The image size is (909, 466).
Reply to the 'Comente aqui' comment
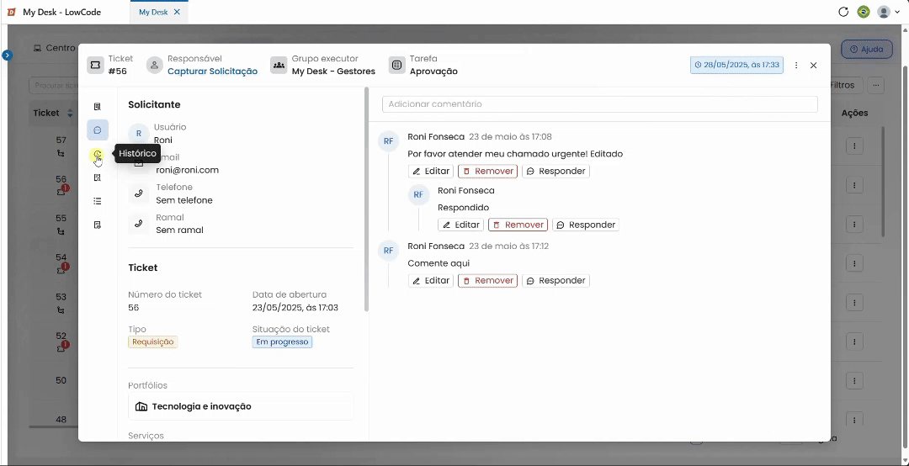coord(556,281)
